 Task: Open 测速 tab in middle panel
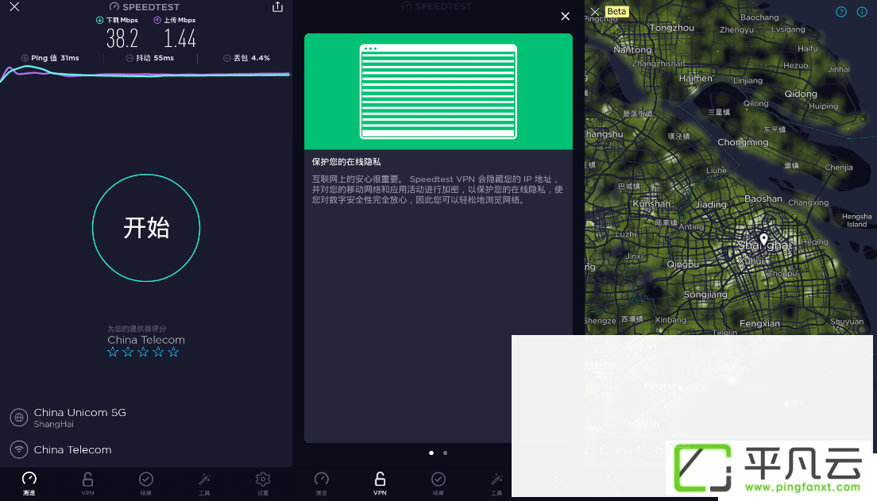click(322, 484)
